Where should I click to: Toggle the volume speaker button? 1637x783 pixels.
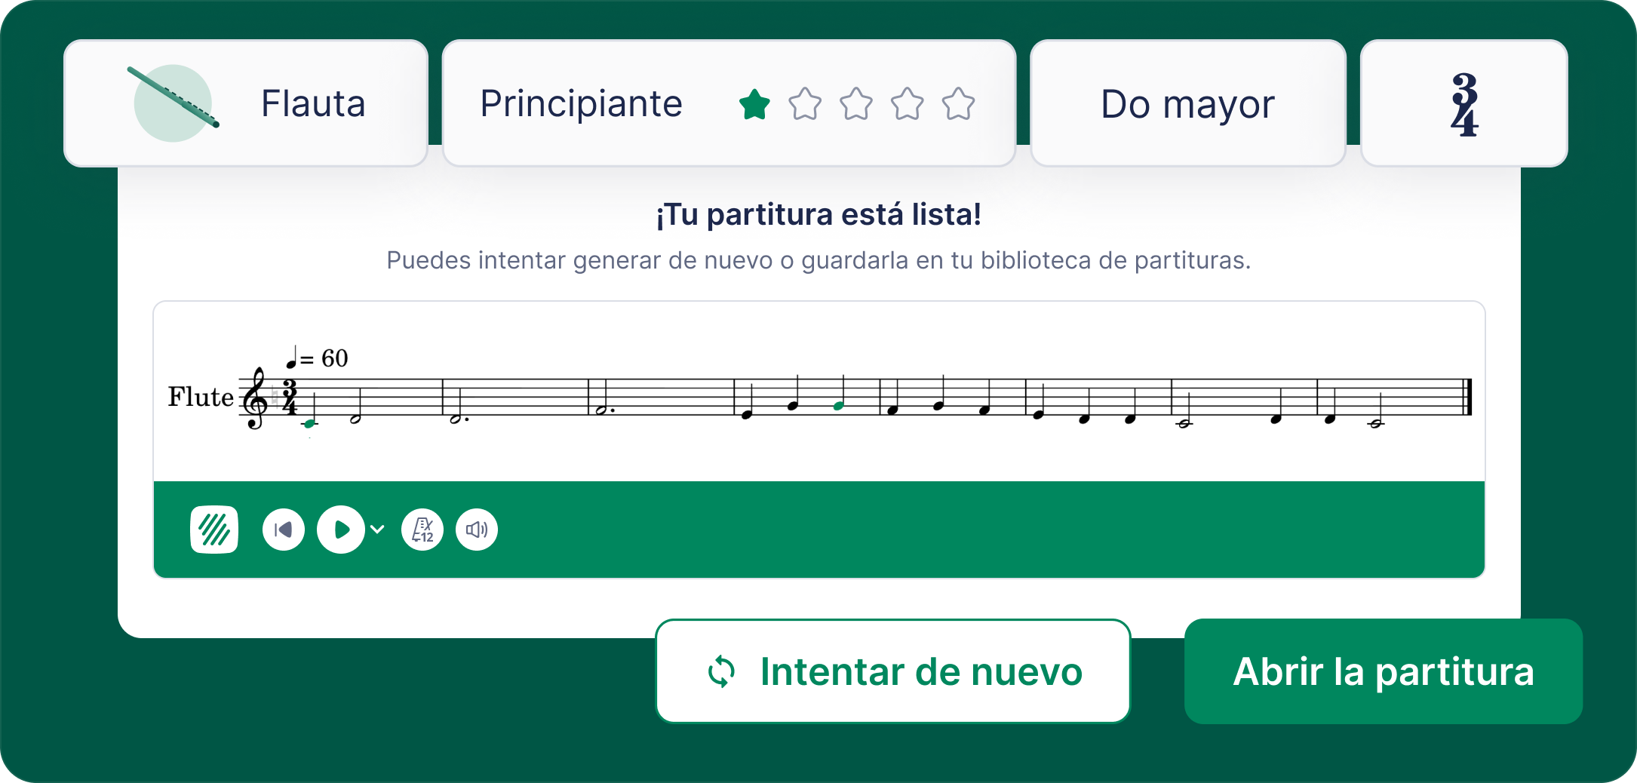tap(477, 530)
